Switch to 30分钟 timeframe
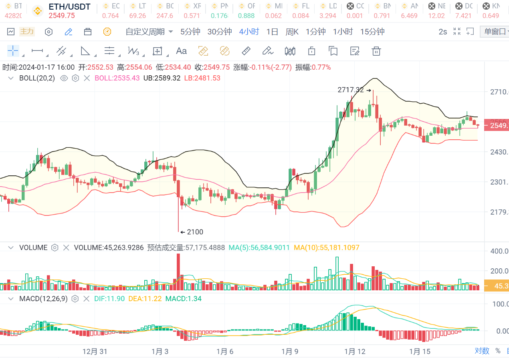The width and height of the screenshot is (509, 358). [220, 32]
